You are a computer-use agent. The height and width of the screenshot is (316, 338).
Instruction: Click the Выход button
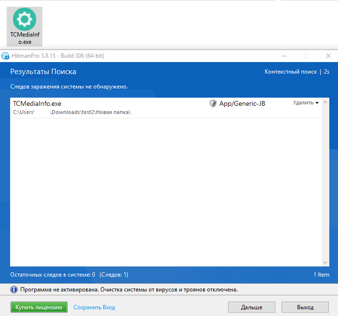(x=305, y=307)
